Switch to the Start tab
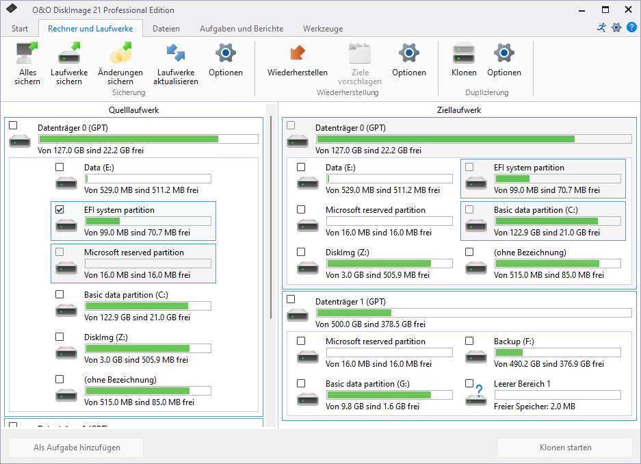Image resolution: width=641 pixels, height=464 pixels. point(20,29)
